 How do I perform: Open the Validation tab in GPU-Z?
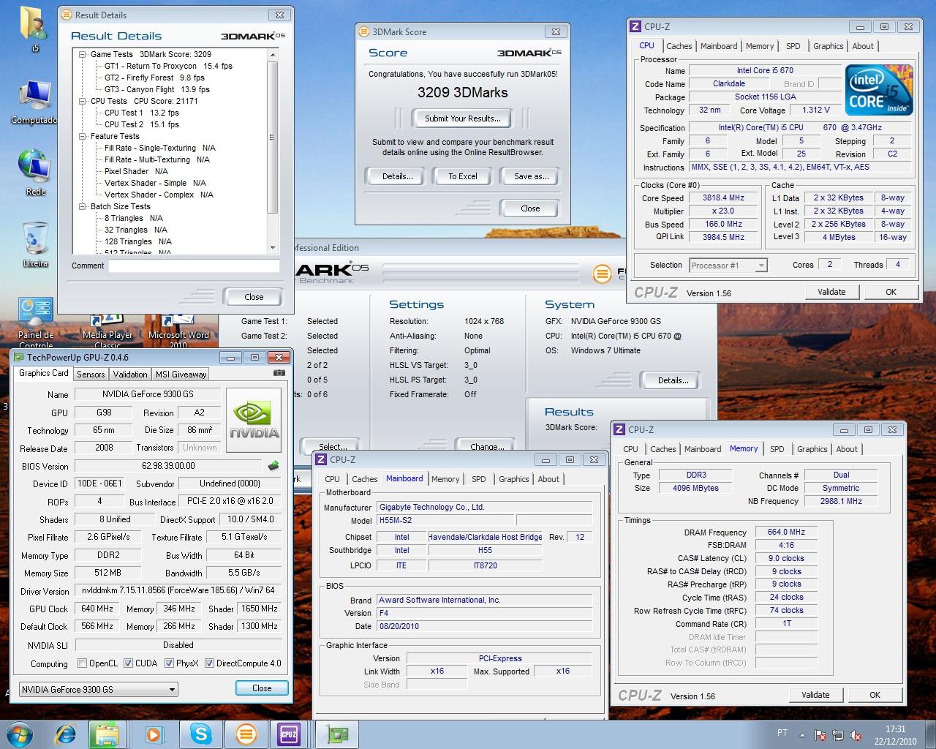[130, 374]
